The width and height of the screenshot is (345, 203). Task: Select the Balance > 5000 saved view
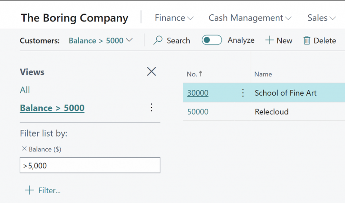click(x=52, y=108)
